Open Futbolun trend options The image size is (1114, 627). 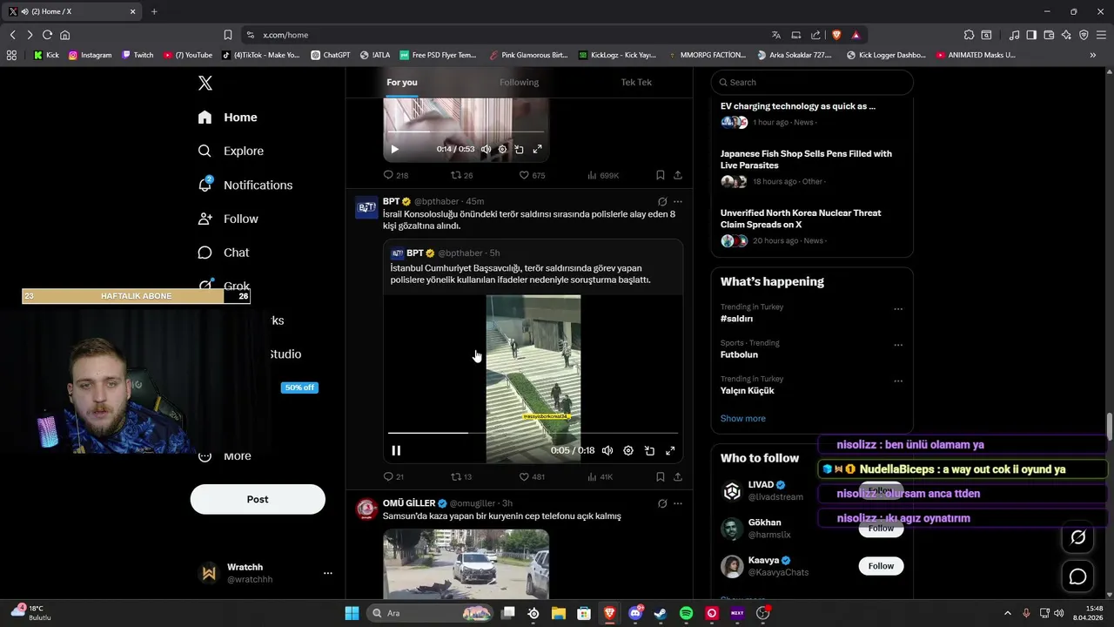pos(898,345)
